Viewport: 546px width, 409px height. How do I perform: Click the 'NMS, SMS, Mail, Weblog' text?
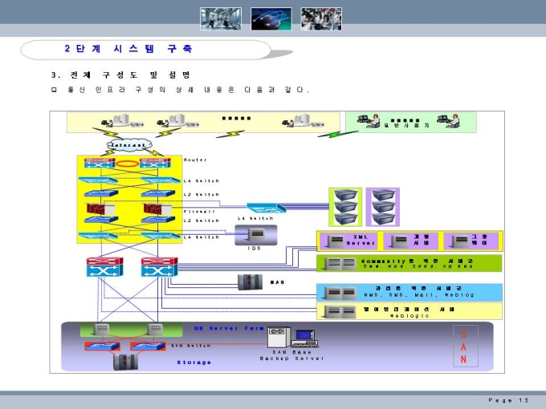pyautogui.click(x=419, y=295)
